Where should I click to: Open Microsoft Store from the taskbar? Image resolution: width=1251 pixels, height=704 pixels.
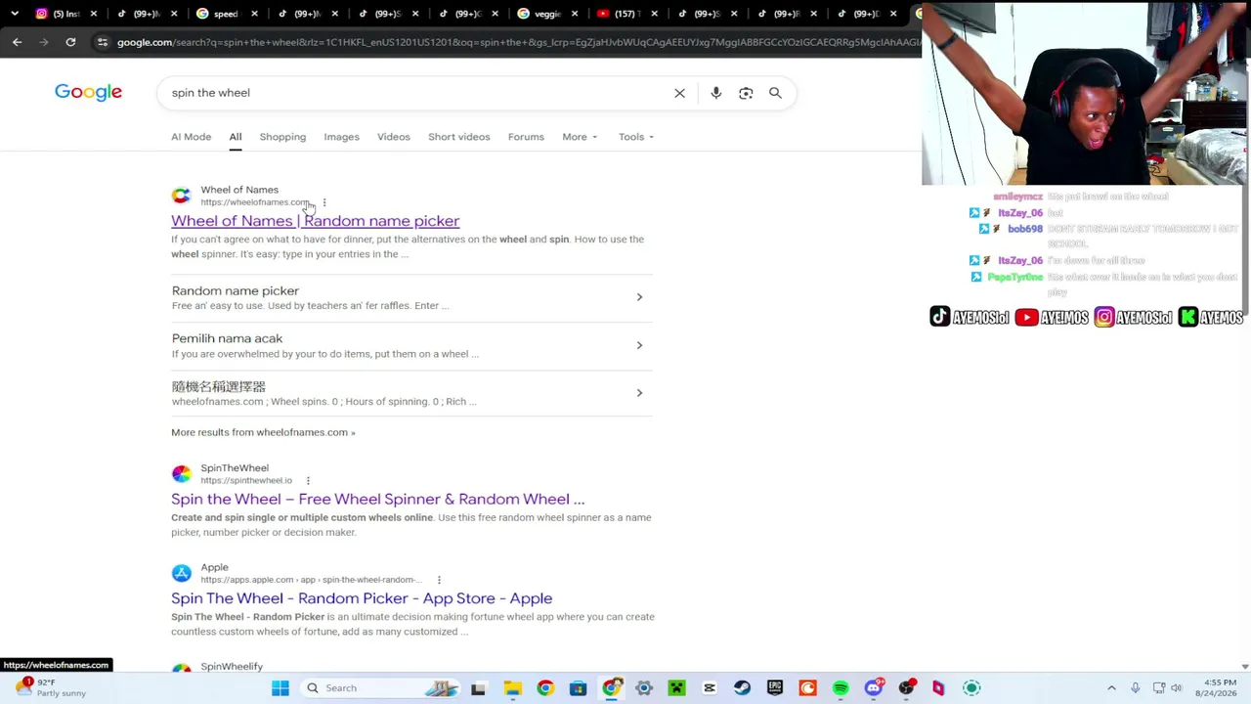point(579,688)
